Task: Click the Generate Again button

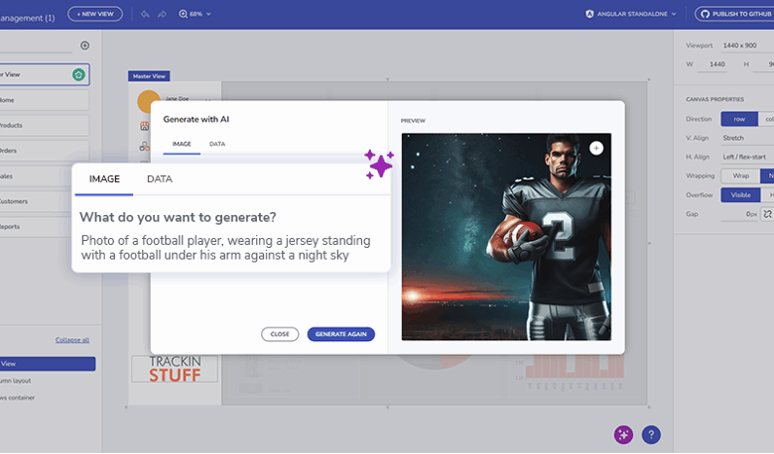Action: 340,334
